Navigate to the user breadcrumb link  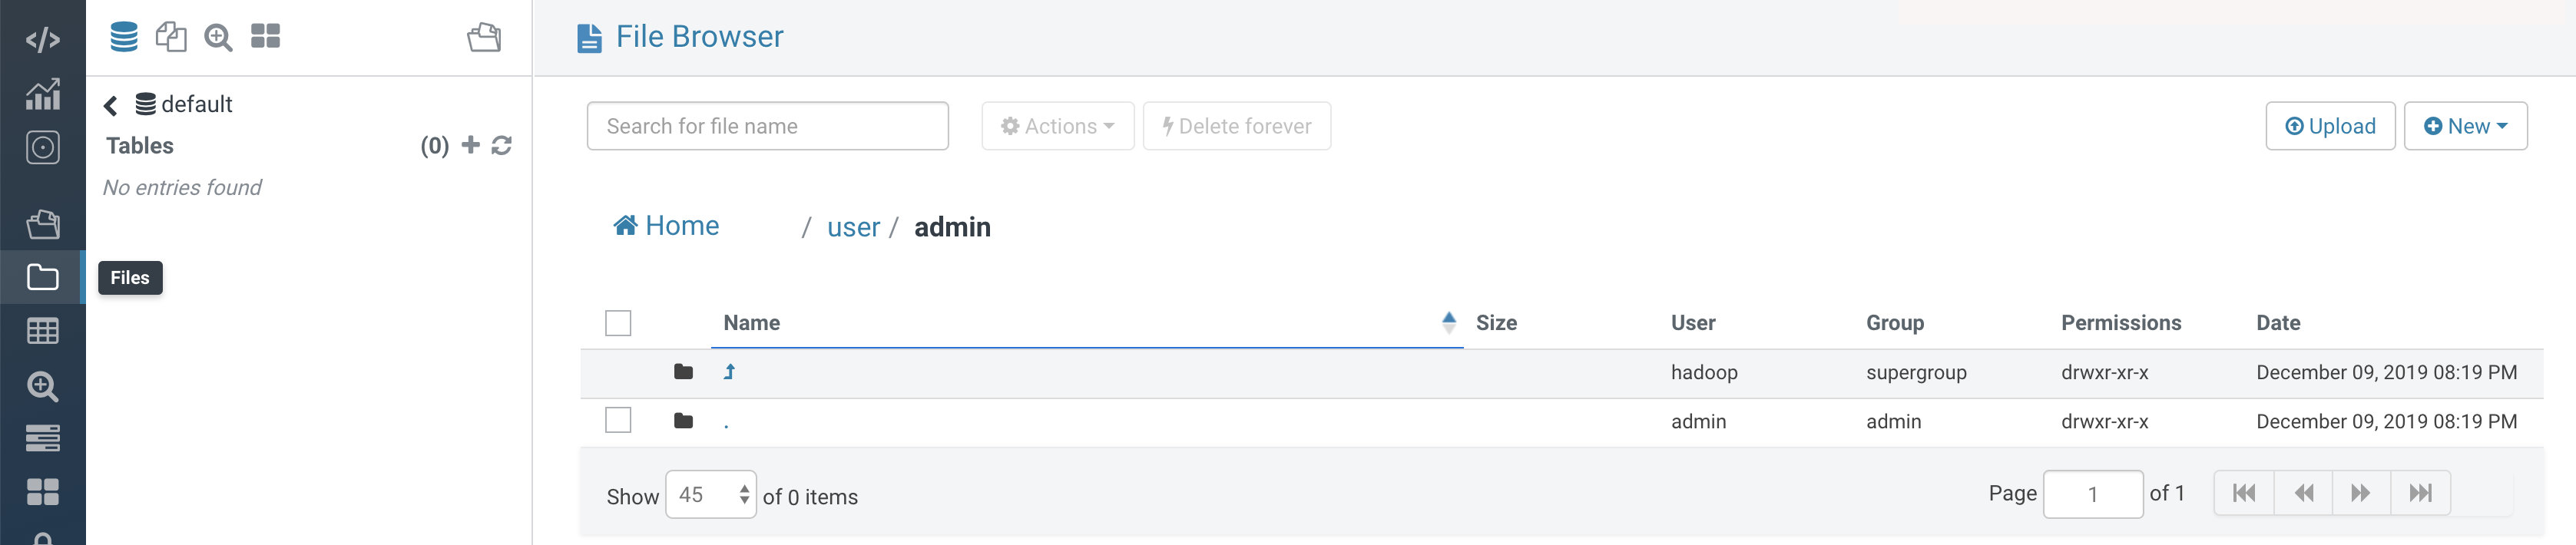pos(853,227)
